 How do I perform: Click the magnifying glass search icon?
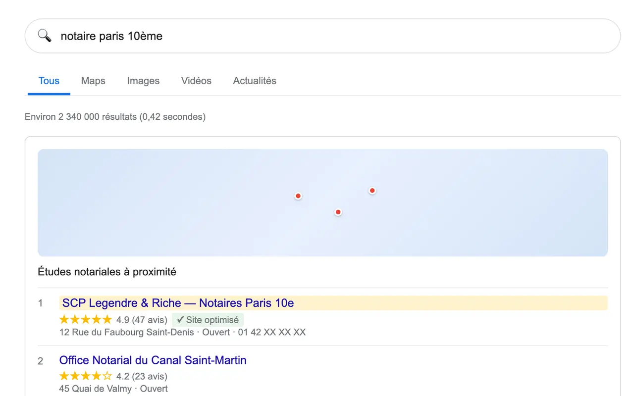(45, 36)
